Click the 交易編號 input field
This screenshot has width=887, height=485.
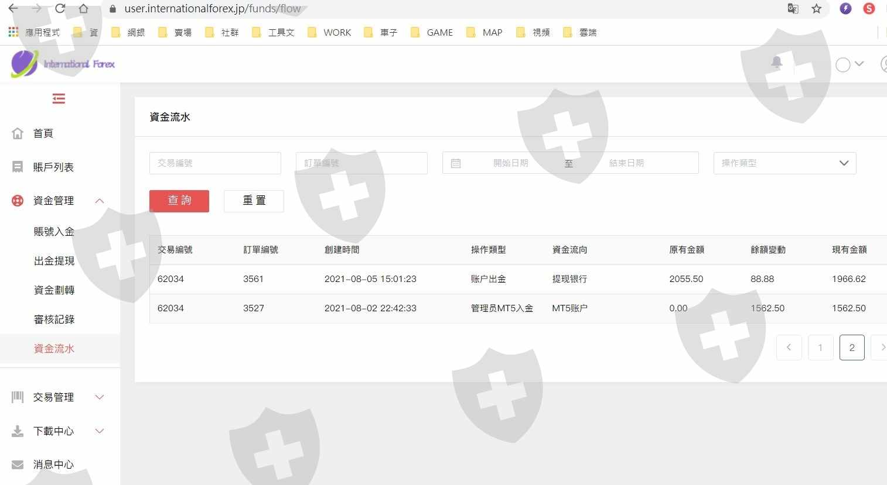[x=215, y=163]
